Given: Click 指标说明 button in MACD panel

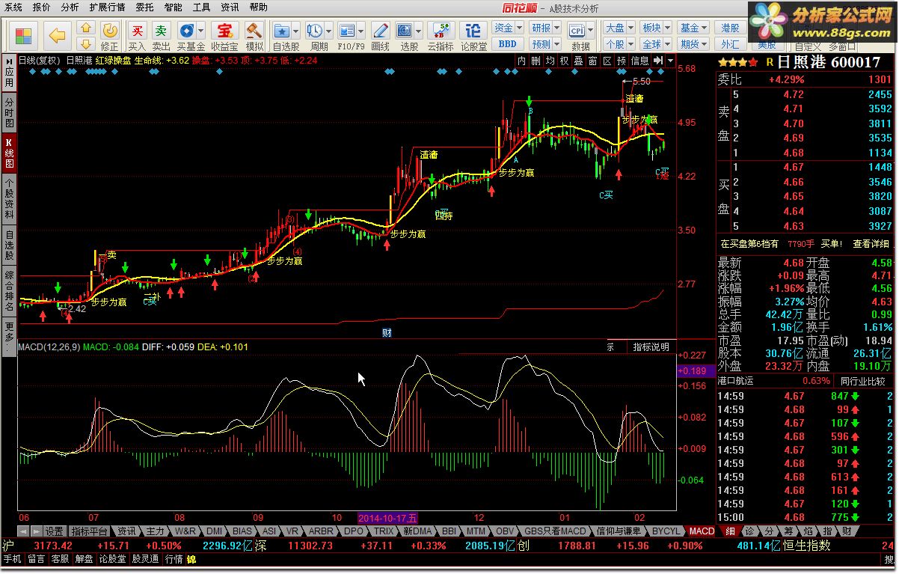Looking at the screenshot, I should click(651, 347).
